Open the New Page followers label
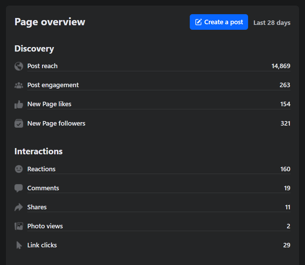The width and height of the screenshot is (305, 265). [x=56, y=124]
